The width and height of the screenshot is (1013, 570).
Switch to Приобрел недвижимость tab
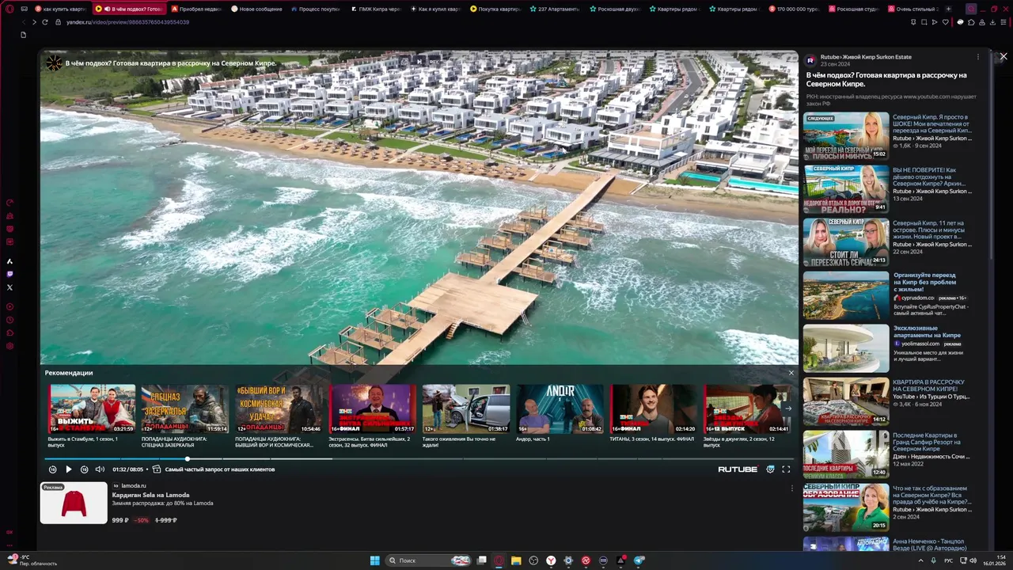click(x=198, y=9)
